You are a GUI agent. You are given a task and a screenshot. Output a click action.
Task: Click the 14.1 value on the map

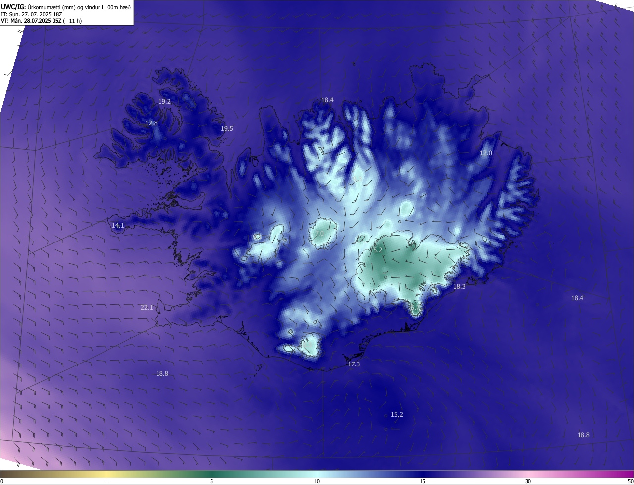pyautogui.click(x=118, y=225)
